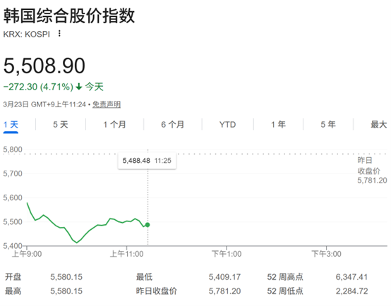Click the 52 周低点 label
The width and height of the screenshot is (391, 306).
(285, 291)
